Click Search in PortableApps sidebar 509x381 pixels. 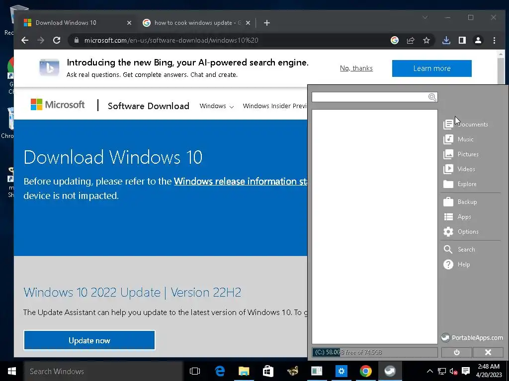coord(459,250)
